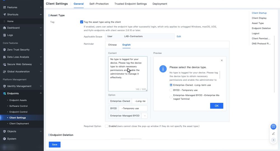Image resolution: width=280 pixels, height=151 pixels.
Task: Jump to Client Display section
Action: [x=259, y=18]
